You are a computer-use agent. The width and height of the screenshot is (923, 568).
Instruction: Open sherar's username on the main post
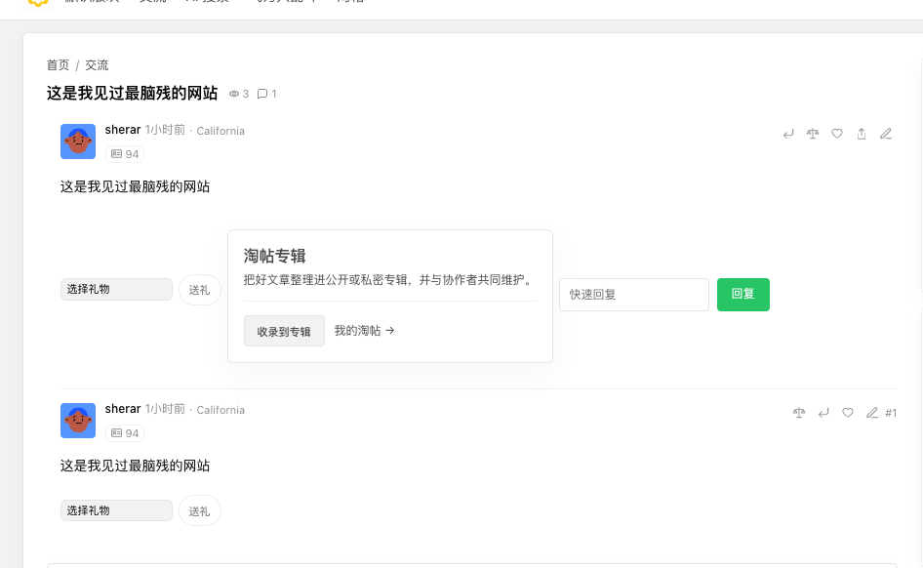click(122, 130)
